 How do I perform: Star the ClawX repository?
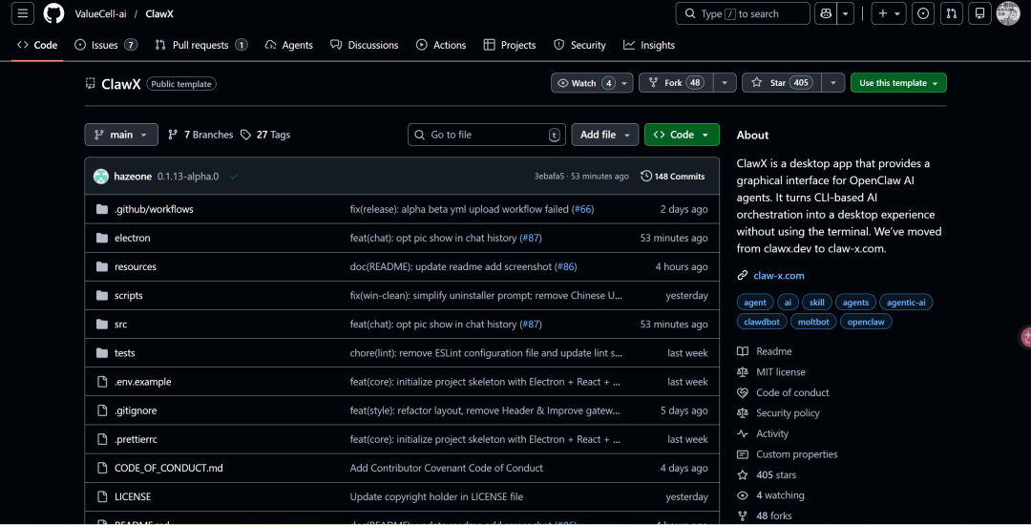click(780, 83)
